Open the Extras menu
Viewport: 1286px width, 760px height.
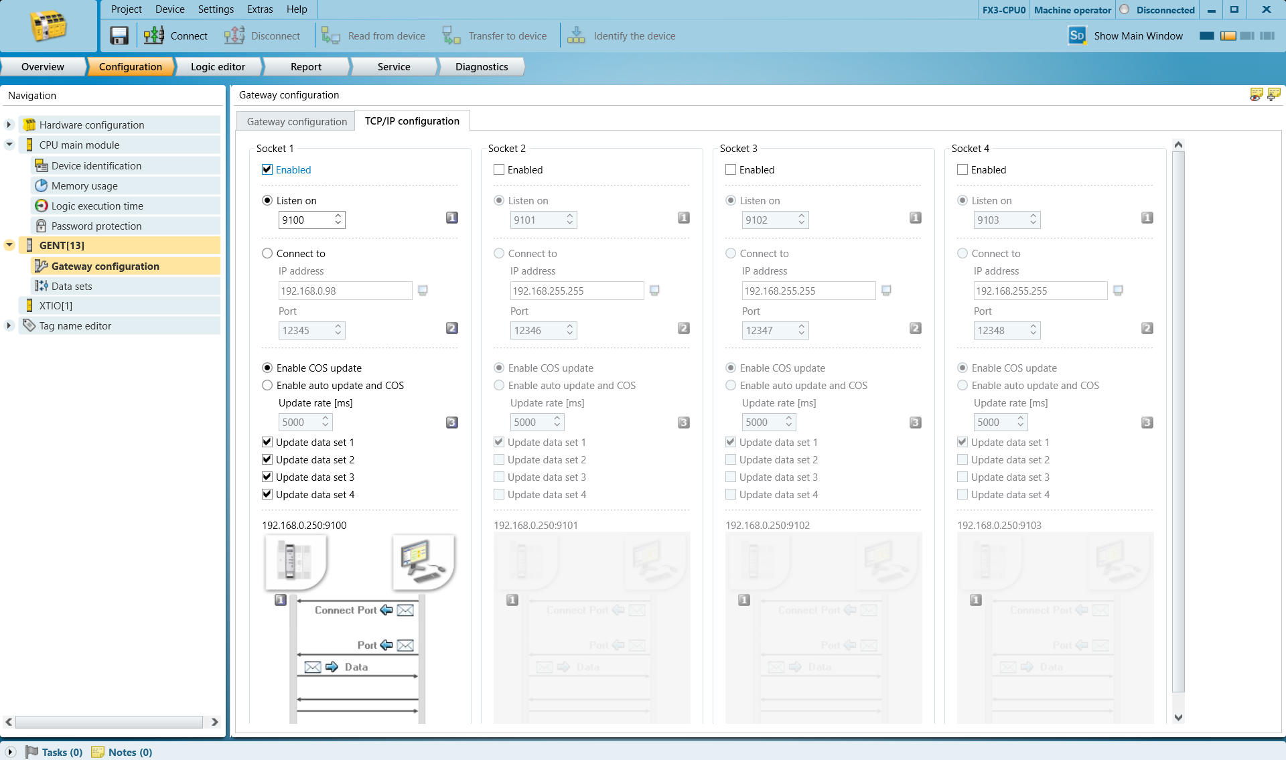260,9
